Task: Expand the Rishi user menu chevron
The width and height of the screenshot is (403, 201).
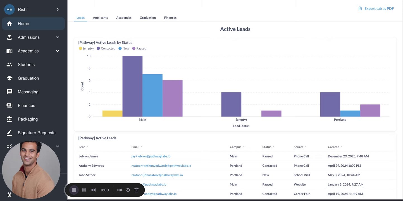Action: tap(58, 9)
